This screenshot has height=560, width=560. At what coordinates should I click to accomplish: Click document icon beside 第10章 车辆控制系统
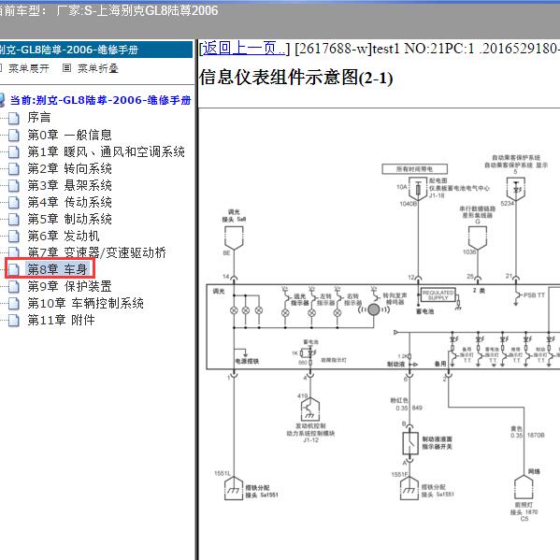14,304
